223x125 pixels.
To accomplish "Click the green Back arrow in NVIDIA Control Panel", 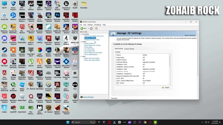I will click(82, 28).
